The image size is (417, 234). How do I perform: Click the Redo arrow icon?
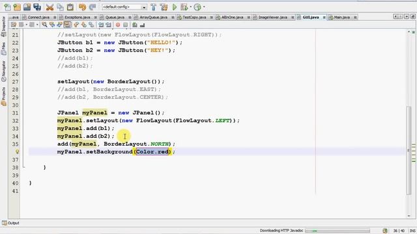click(x=93, y=7)
